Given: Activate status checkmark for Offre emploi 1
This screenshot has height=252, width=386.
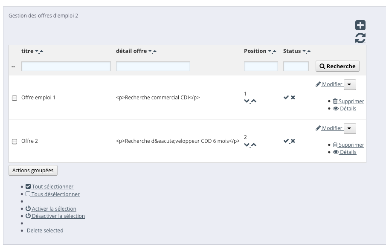Looking at the screenshot, I should click(286, 98).
